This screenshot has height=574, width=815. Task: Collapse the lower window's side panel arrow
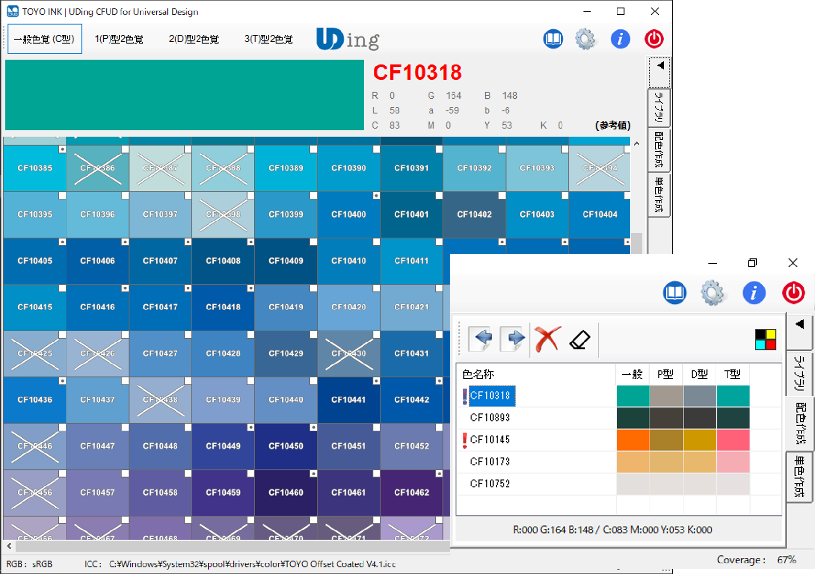click(x=799, y=325)
